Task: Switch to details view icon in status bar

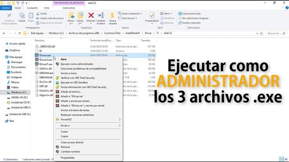Action: pos(281,159)
